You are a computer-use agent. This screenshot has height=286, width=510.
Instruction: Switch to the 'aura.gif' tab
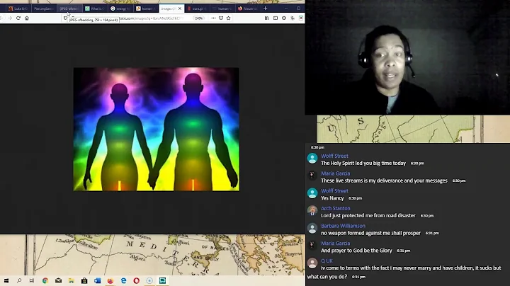pos(197,8)
